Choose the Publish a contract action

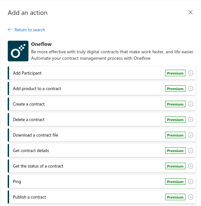(x=102, y=197)
